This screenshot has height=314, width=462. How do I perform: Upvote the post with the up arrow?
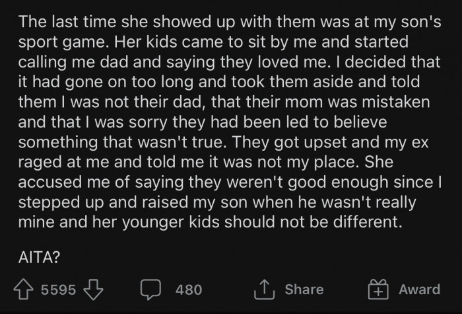coord(23,290)
